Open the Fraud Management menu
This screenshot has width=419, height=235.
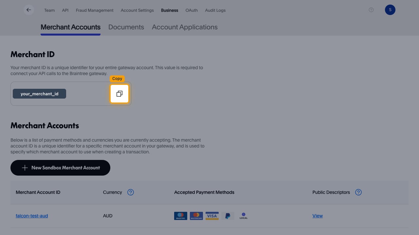coord(95,10)
